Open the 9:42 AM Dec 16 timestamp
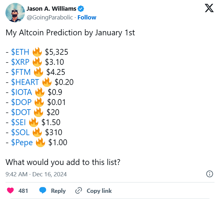Screen dimensions: 220x199 coord(36,174)
